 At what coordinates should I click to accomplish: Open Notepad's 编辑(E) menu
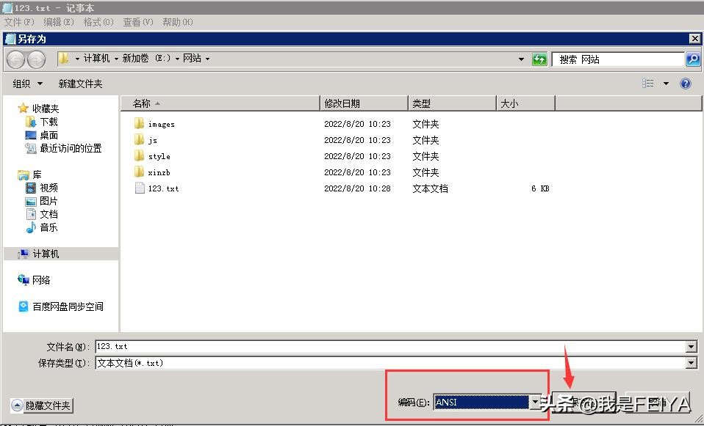coord(59,22)
